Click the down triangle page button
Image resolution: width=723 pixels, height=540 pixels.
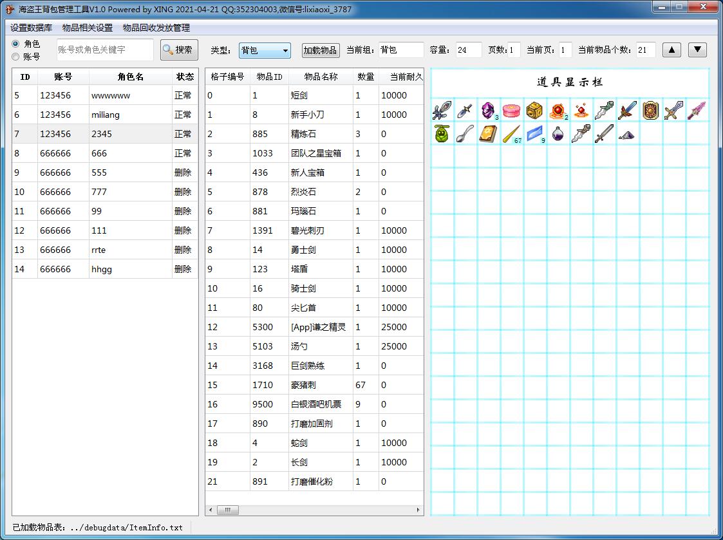pos(698,50)
